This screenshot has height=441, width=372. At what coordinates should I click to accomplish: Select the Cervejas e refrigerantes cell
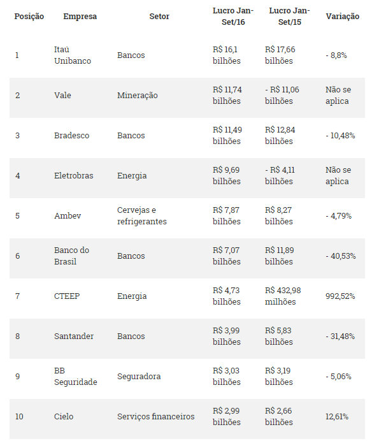pyautogui.click(x=141, y=215)
